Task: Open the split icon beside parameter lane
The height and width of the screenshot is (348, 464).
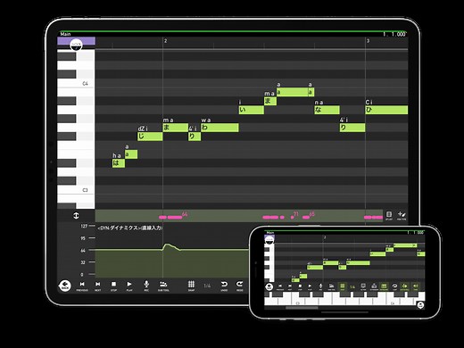Action: [x=389, y=215]
